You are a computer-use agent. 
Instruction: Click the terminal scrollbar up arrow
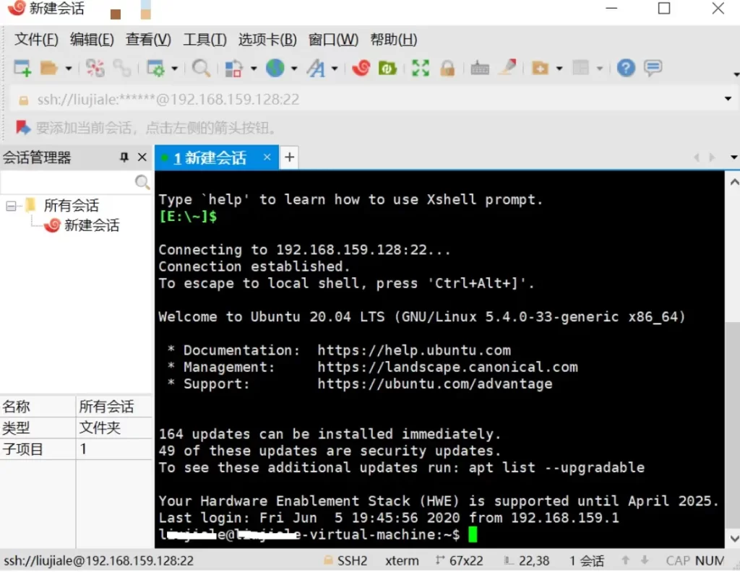point(734,182)
